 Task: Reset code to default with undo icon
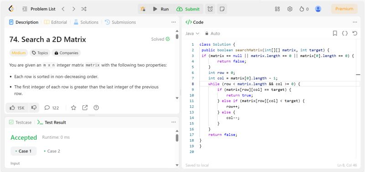(355, 33)
